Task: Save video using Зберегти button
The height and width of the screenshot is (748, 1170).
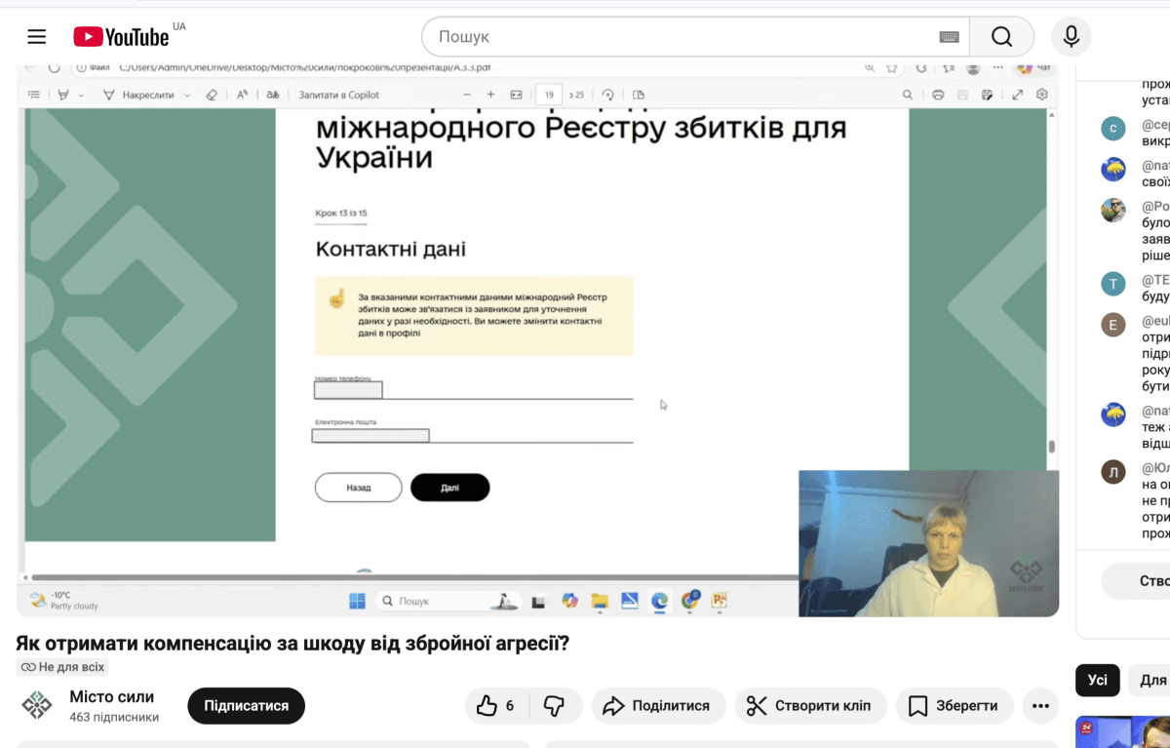Action: tap(954, 706)
